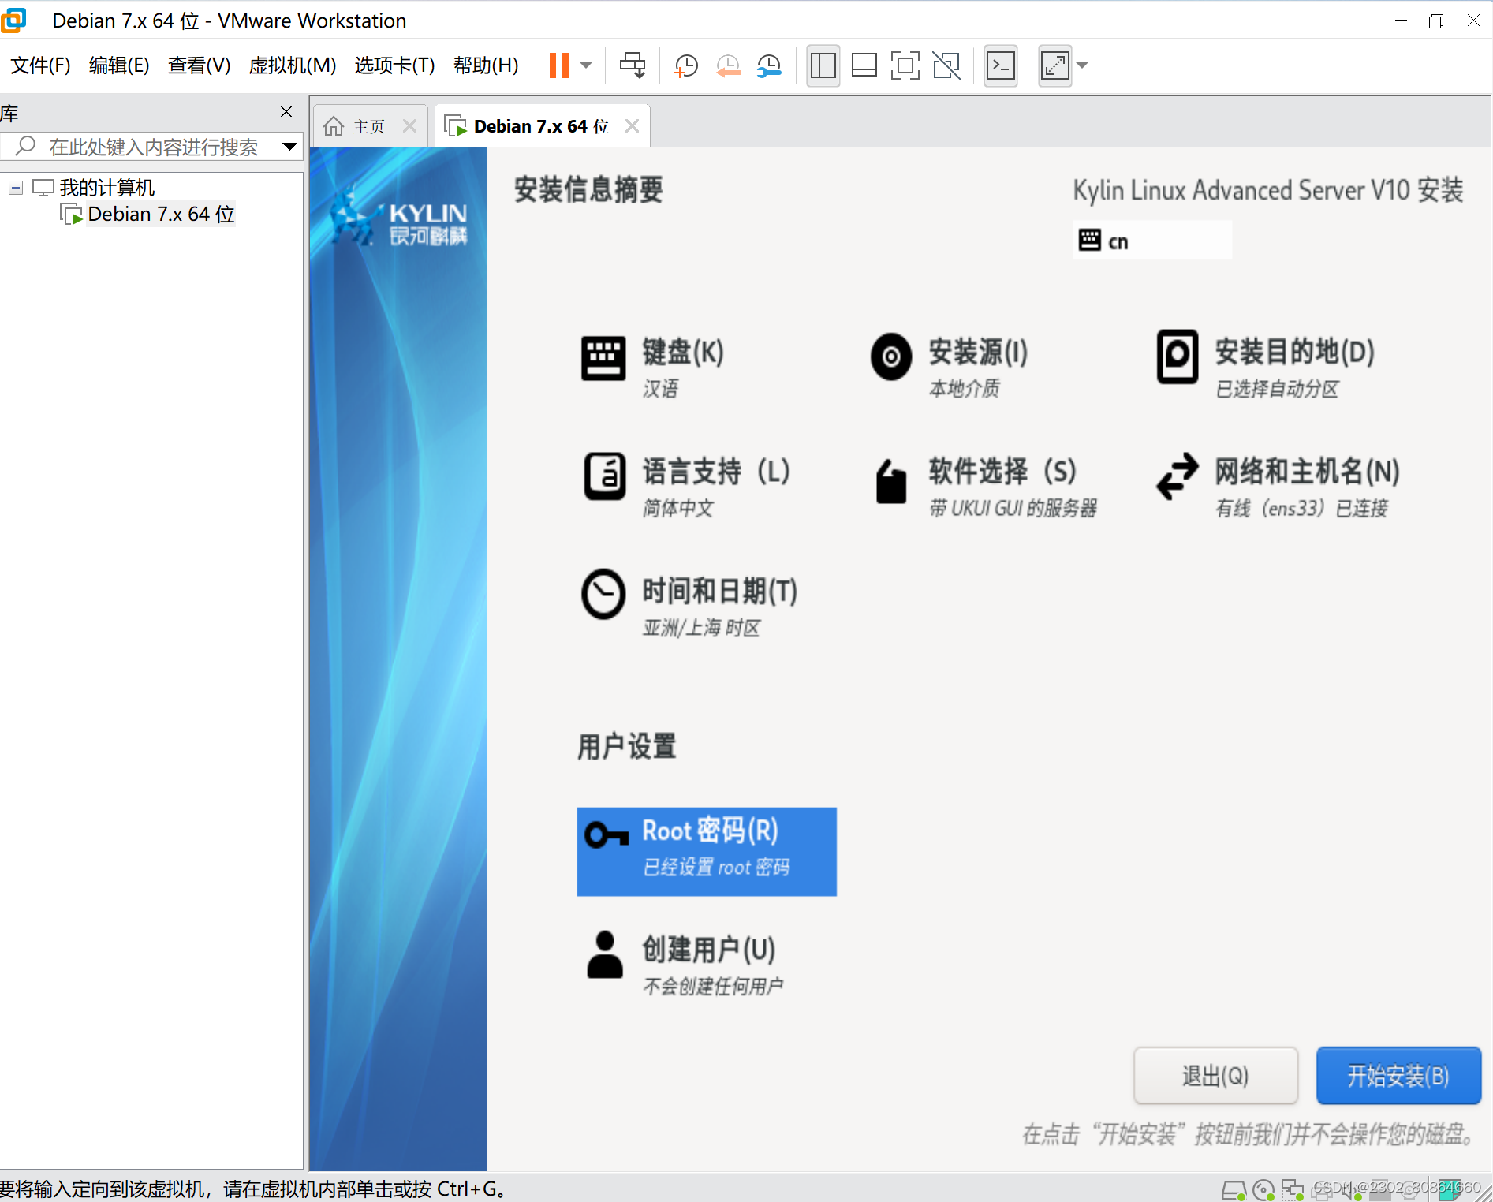The height and width of the screenshot is (1202, 1493).
Task: Click the 开始安装(B) button
Action: pos(1398,1075)
